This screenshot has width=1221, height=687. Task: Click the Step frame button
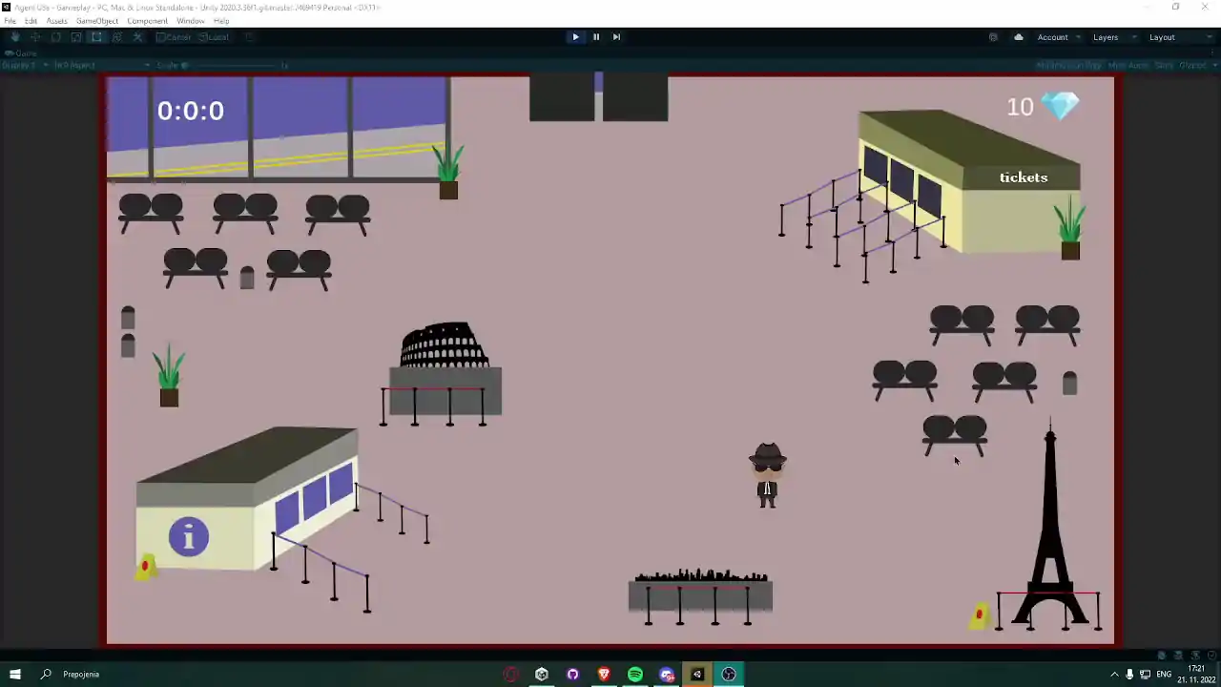coord(616,37)
